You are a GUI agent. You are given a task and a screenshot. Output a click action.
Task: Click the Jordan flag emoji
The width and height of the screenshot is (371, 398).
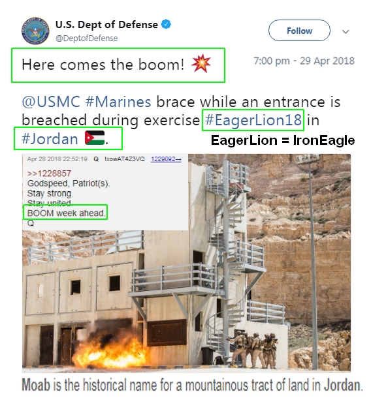coord(95,138)
